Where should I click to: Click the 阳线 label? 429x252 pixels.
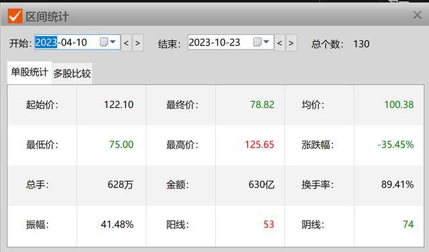[178, 225]
